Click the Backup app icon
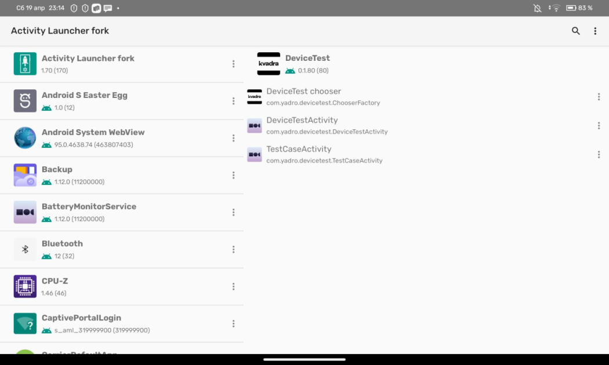Image resolution: width=609 pixels, height=365 pixels. click(x=25, y=175)
